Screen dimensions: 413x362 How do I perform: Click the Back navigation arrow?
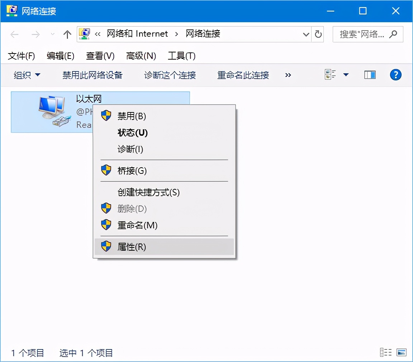[x=14, y=34]
